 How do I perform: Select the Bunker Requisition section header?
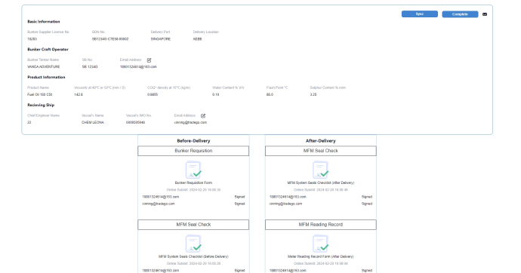click(x=193, y=151)
